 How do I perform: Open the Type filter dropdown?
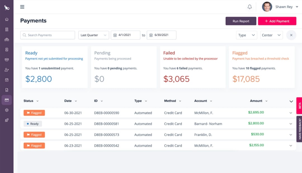(246, 35)
